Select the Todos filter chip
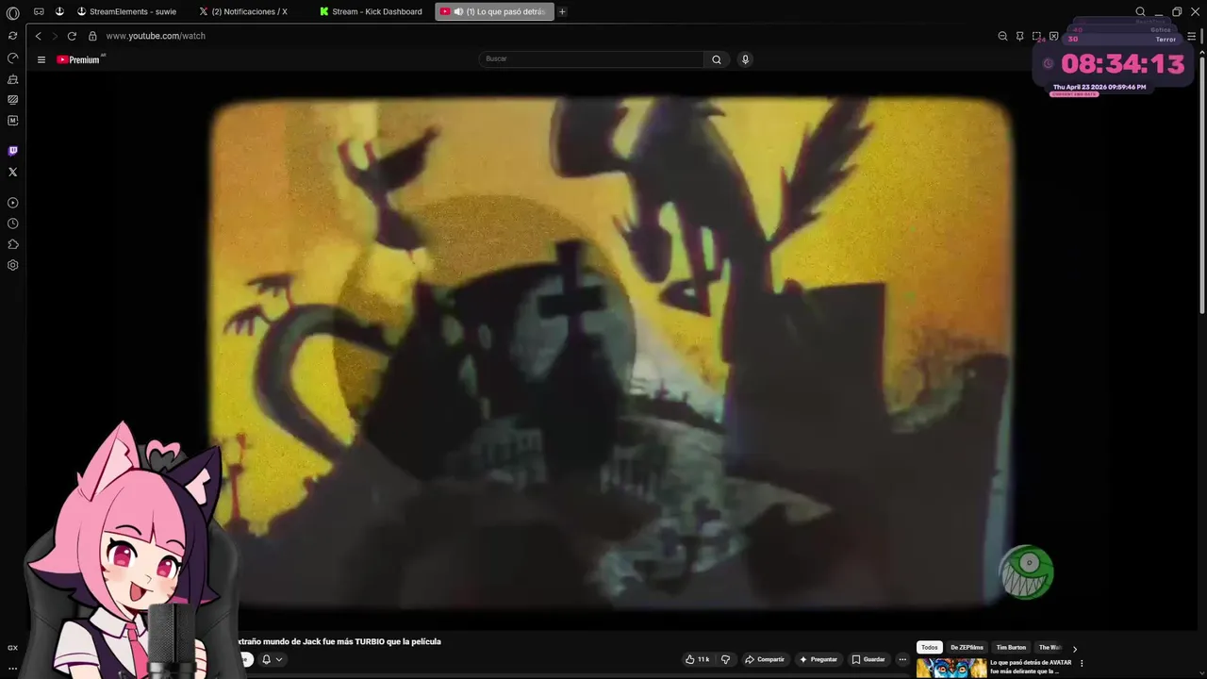This screenshot has width=1207, height=679. pyautogui.click(x=930, y=648)
